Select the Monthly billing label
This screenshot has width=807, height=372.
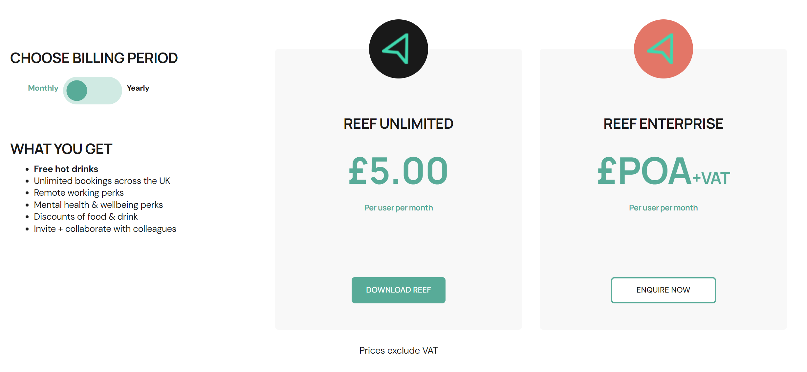tap(43, 88)
